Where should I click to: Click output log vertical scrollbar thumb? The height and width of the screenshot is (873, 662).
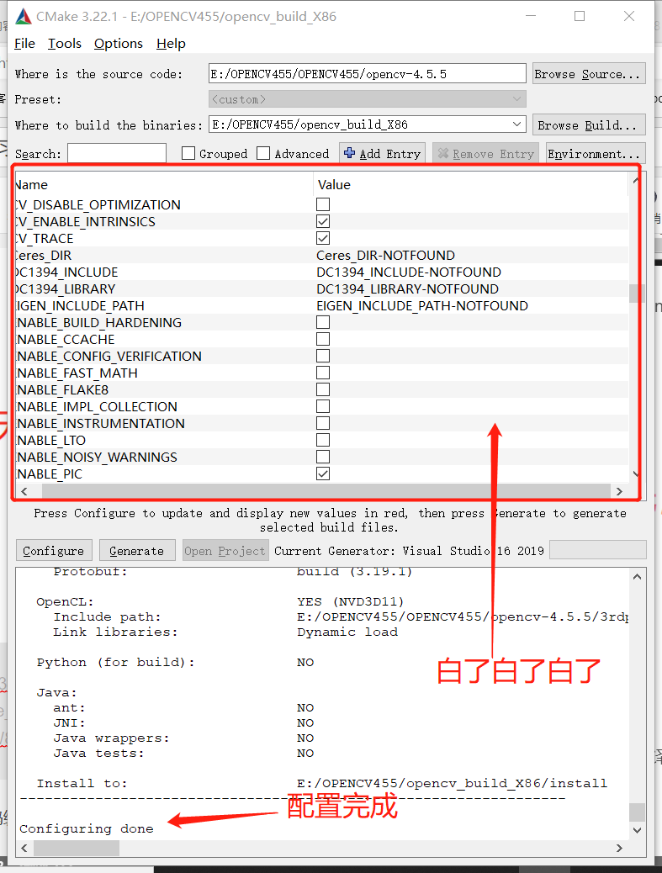tap(637, 812)
